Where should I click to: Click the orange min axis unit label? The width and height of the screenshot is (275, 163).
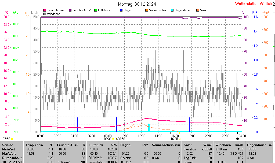click(x=26, y=13)
